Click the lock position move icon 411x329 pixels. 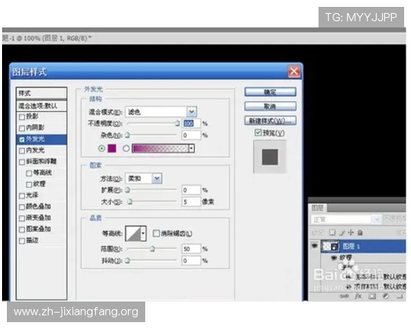coord(351,232)
